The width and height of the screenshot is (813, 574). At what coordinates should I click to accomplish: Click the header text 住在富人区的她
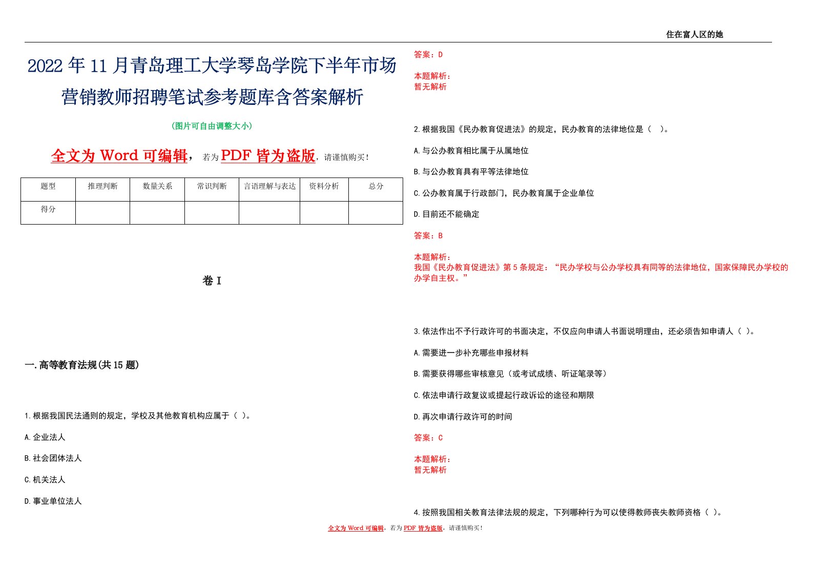694,34
